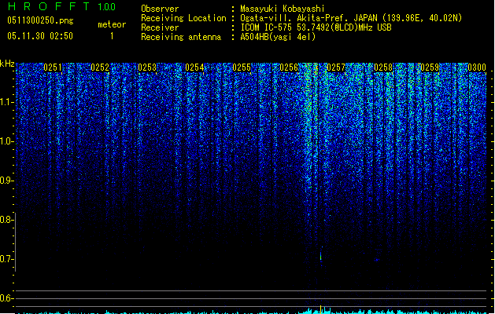Click the timestamp 05.11.30 02:50
The height and width of the screenshot is (314, 495).
(40, 36)
